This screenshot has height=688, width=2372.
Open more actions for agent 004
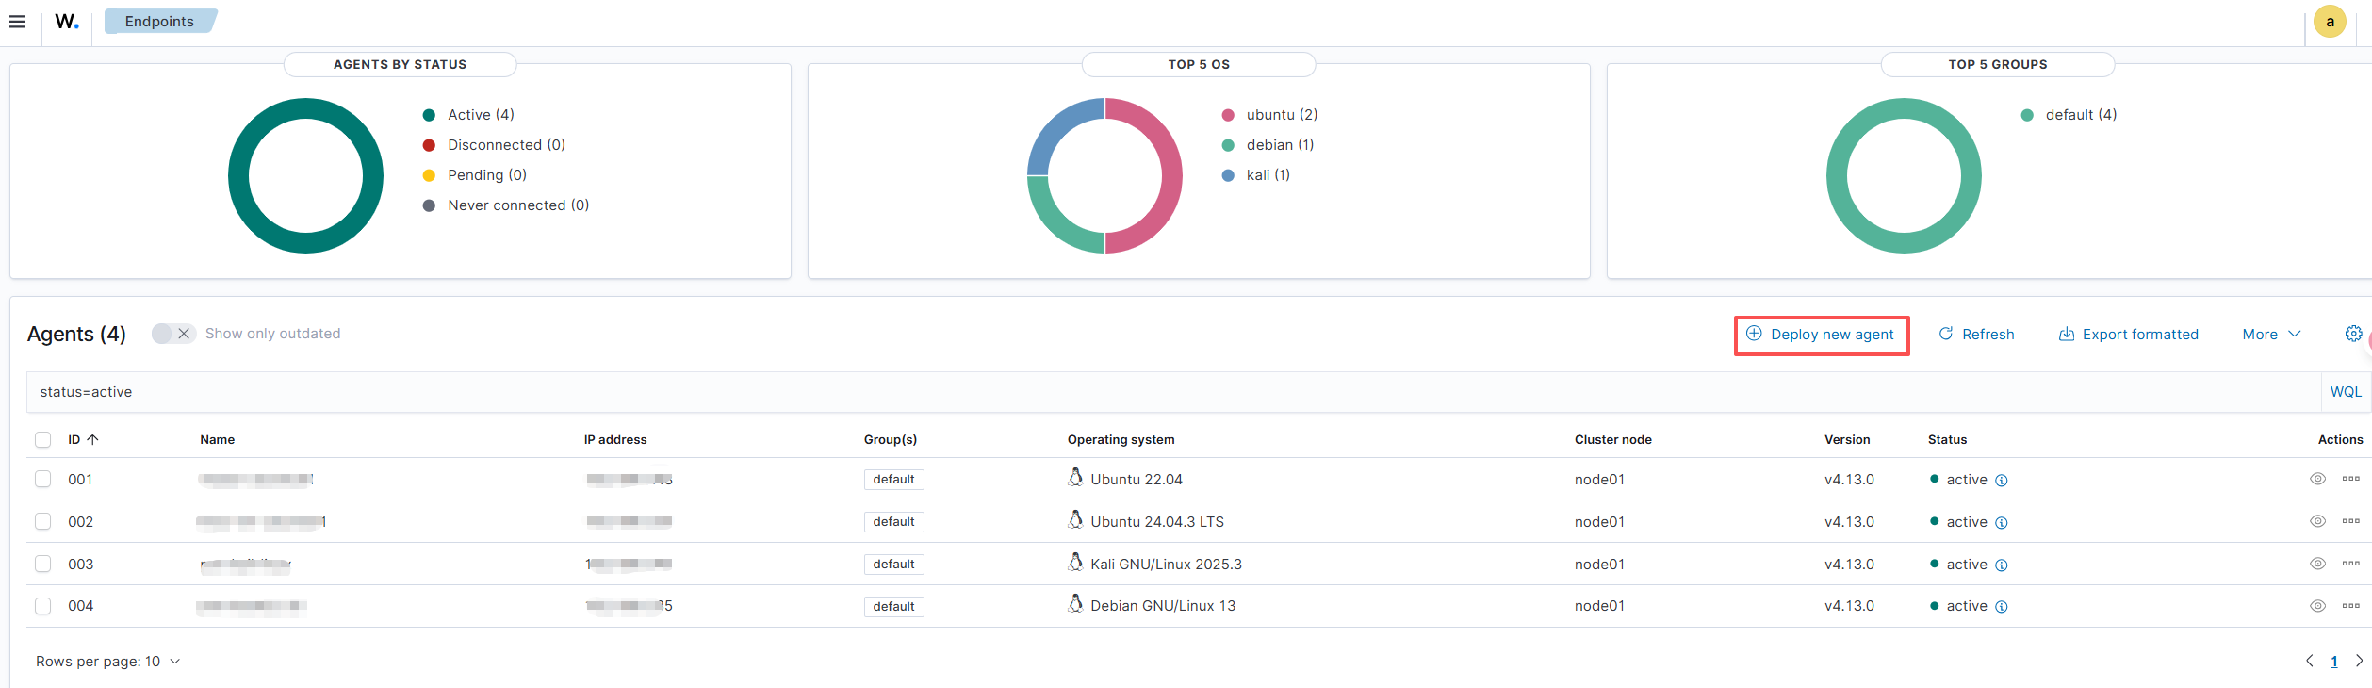[2350, 606]
